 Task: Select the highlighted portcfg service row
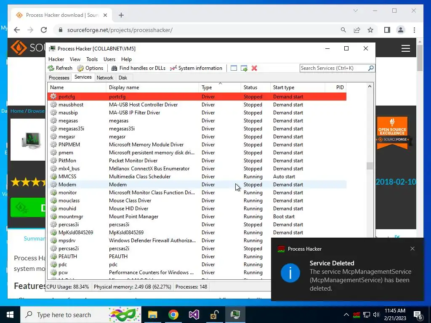tap(197, 97)
